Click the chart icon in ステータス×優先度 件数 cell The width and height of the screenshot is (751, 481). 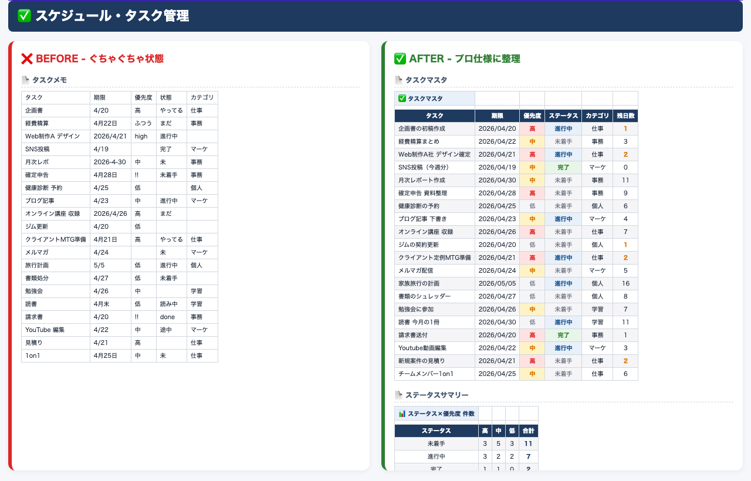402,414
